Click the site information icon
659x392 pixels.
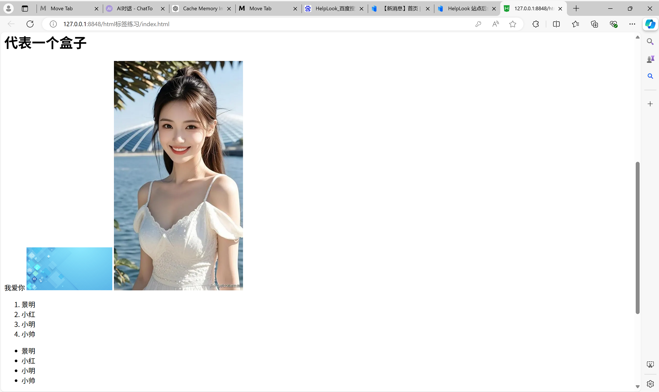tap(53, 24)
